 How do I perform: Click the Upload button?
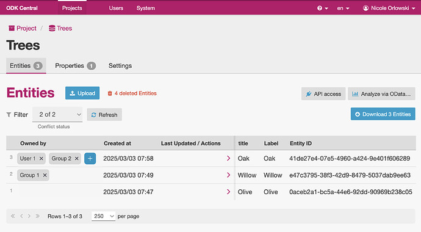click(82, 93)
